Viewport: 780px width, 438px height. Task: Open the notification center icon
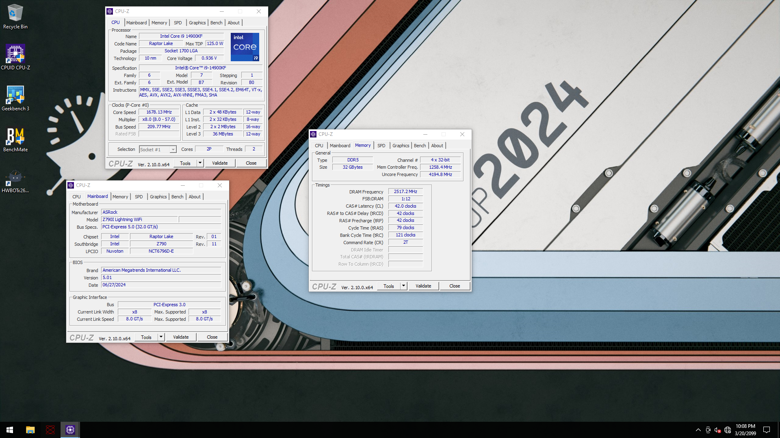pos(767,430)
